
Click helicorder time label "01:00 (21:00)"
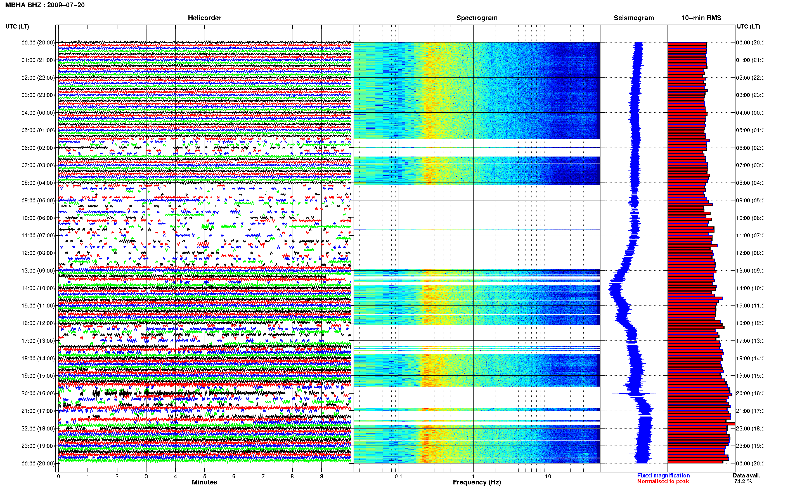pos(38,60)
